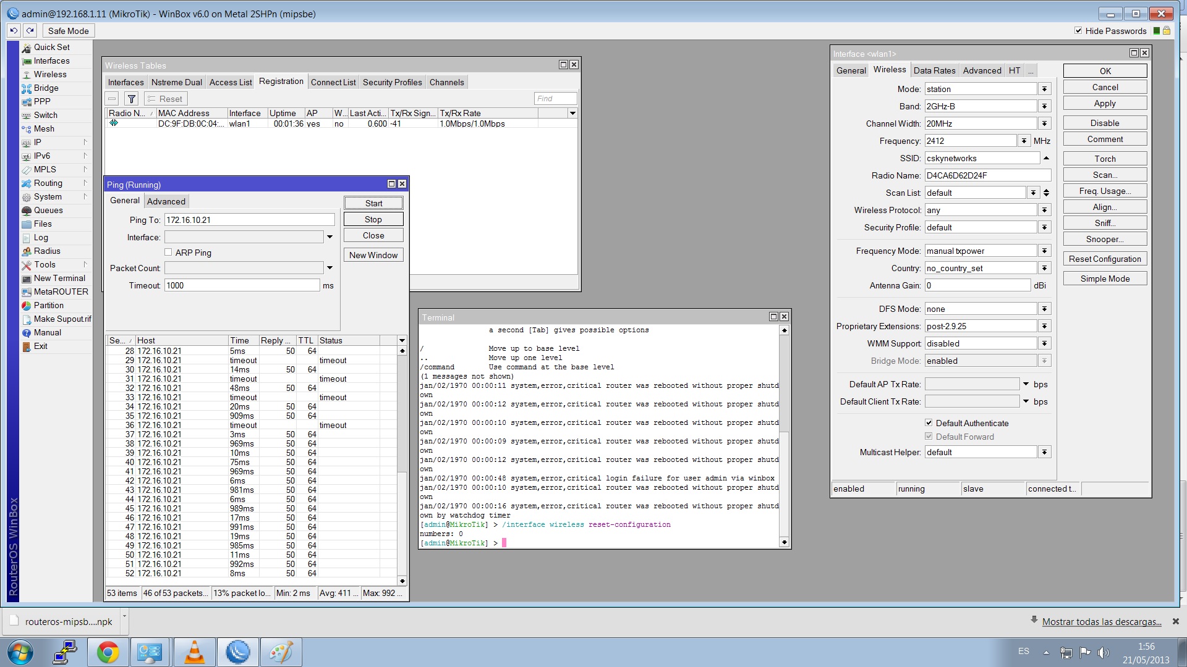The width and height of the screenshot is (1187, 667).
Task: Switch to Security Profiles tab
Action: (x=392, y=82)
